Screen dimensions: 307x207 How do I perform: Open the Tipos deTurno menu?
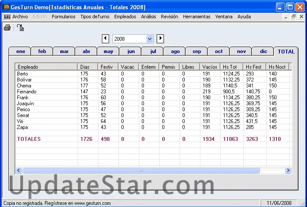[x=95, y=17]
